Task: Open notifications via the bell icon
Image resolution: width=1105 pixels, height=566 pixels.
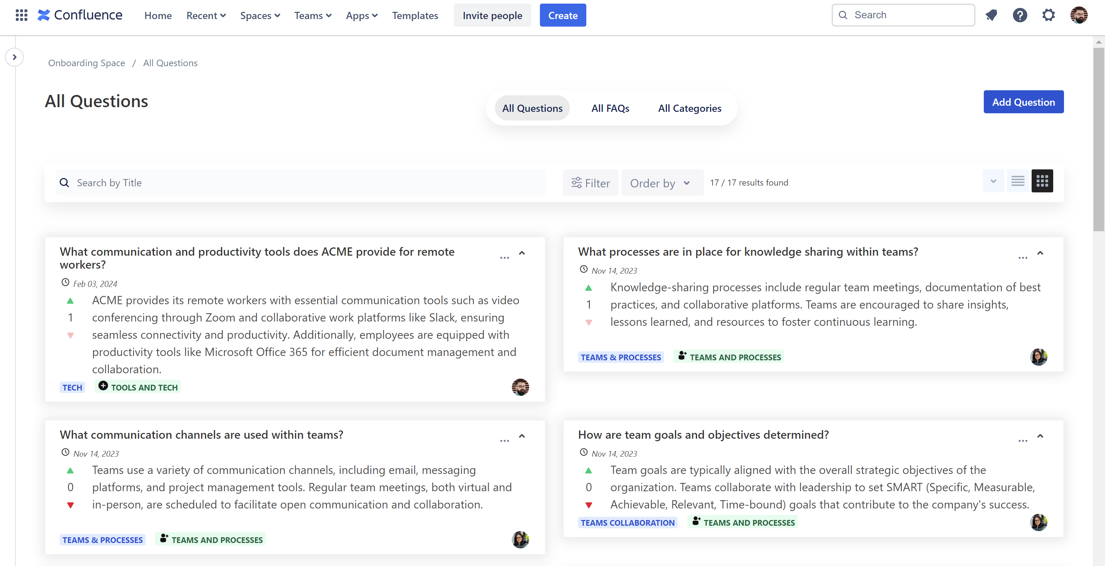Action: [991, 15]
